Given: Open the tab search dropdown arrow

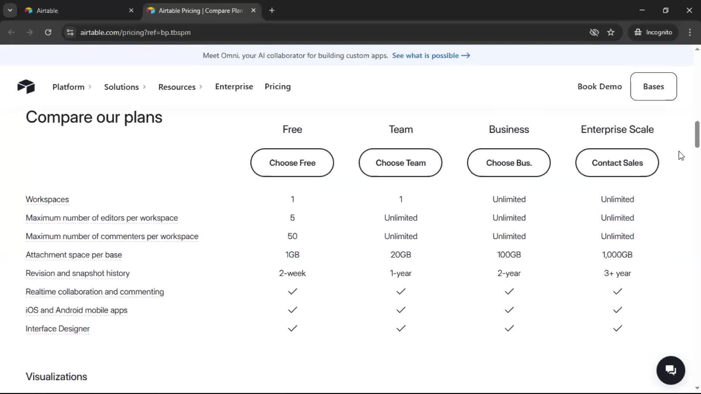Looking at the screenshot, I should click(10, 11).
